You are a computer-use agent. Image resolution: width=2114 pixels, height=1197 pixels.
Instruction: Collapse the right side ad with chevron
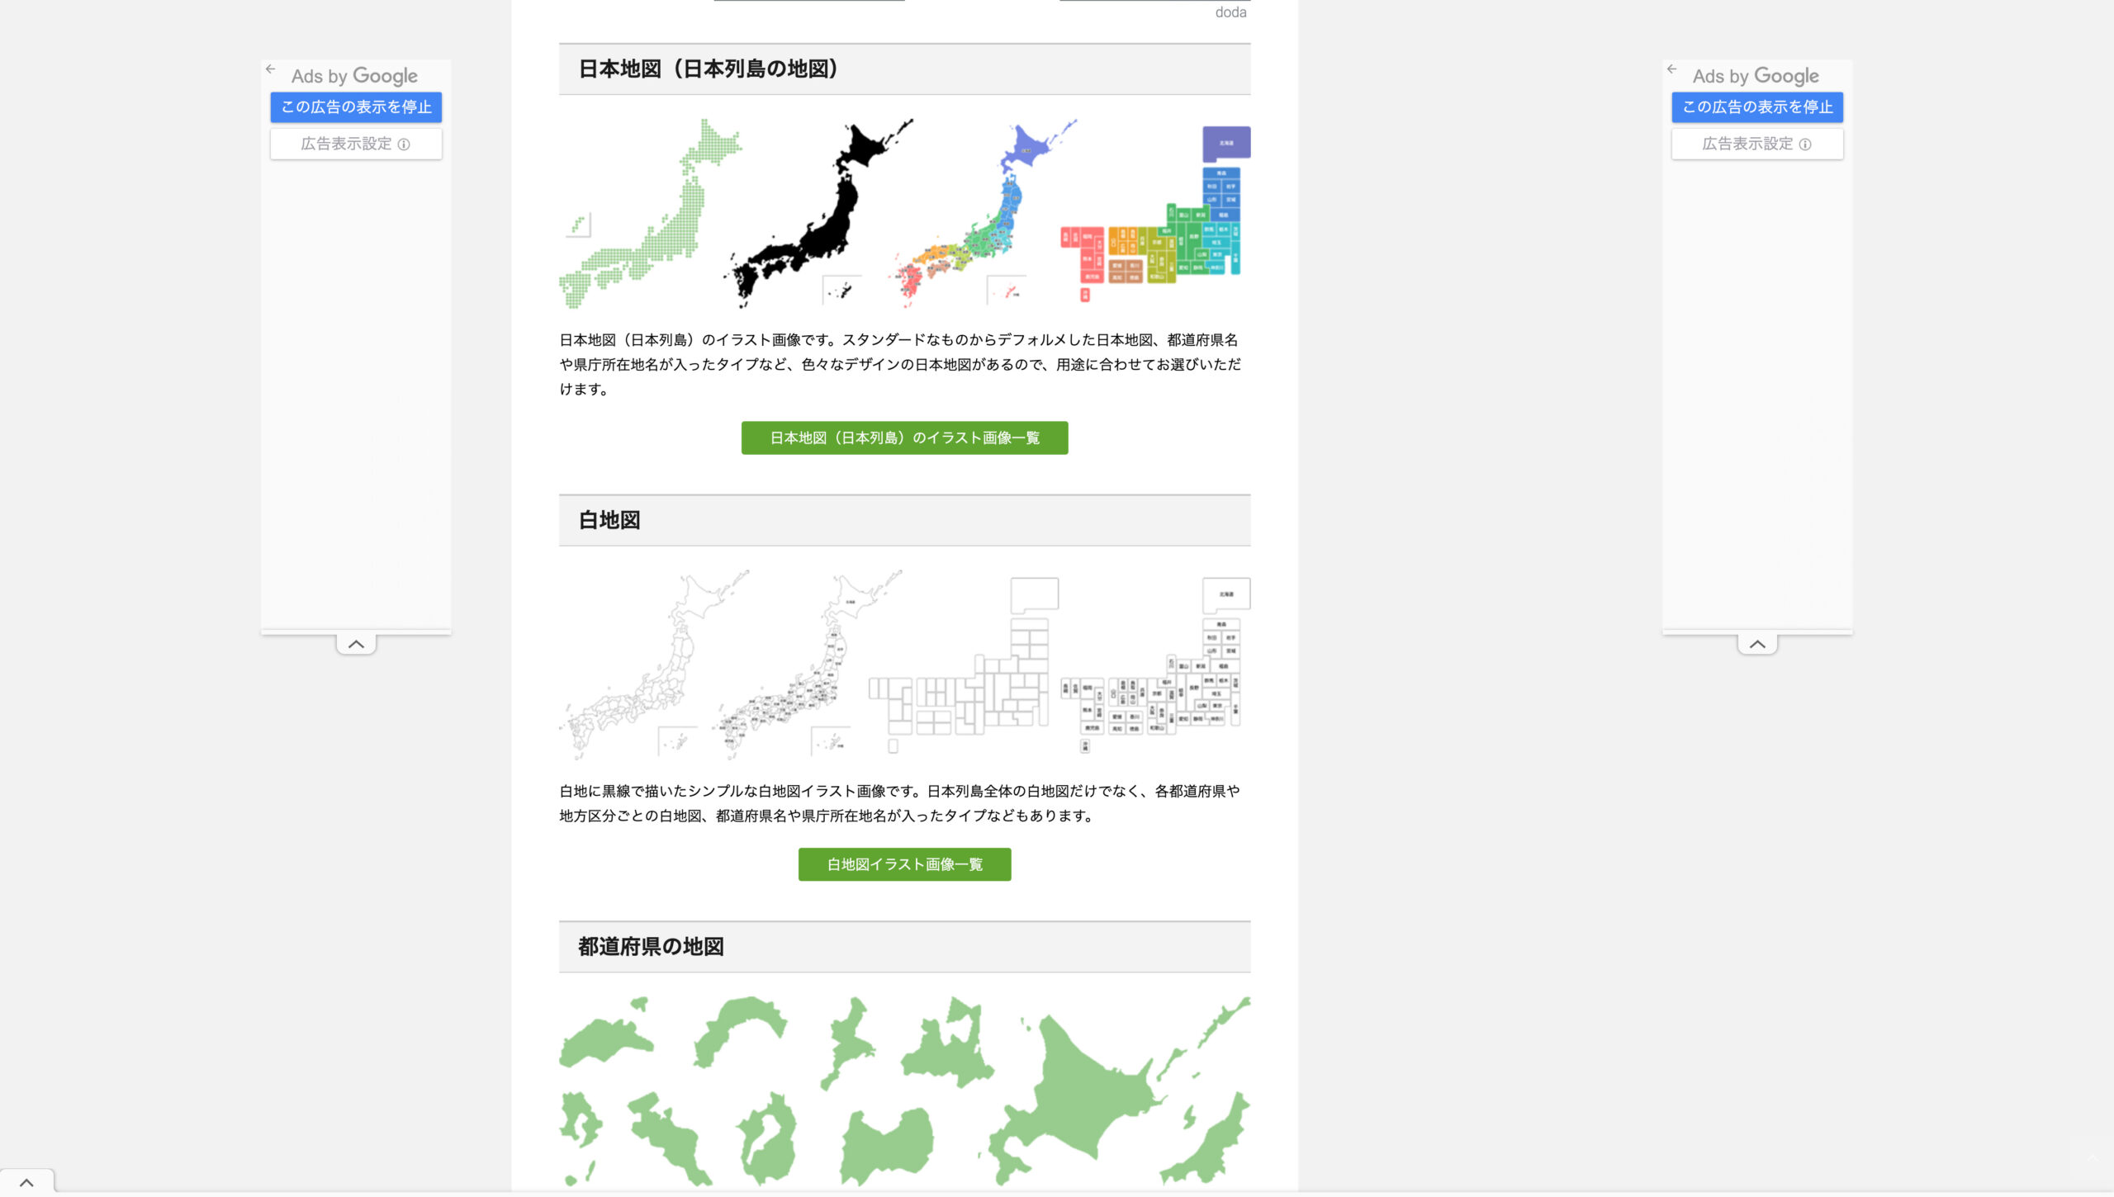point(1757,644)
